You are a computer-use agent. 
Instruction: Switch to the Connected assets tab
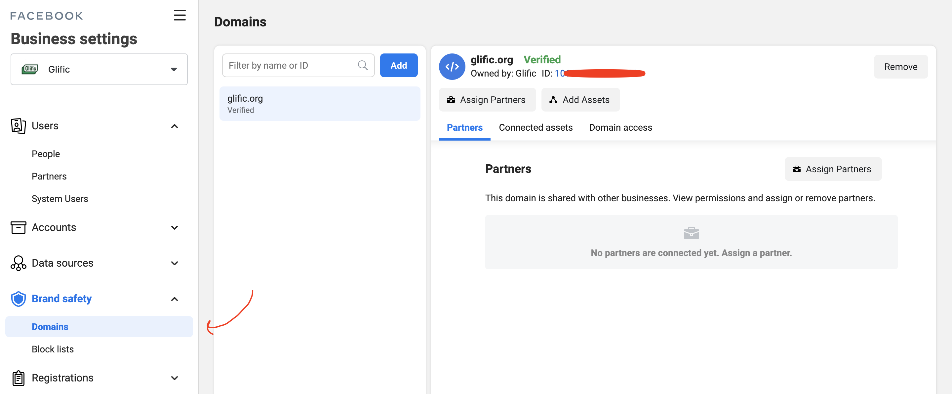coord(535,128)
